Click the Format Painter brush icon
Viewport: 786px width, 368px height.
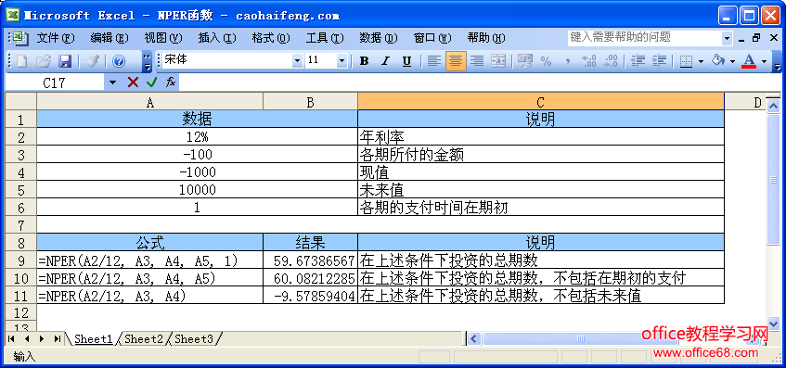pyautogui.click(x=92, y=61)
